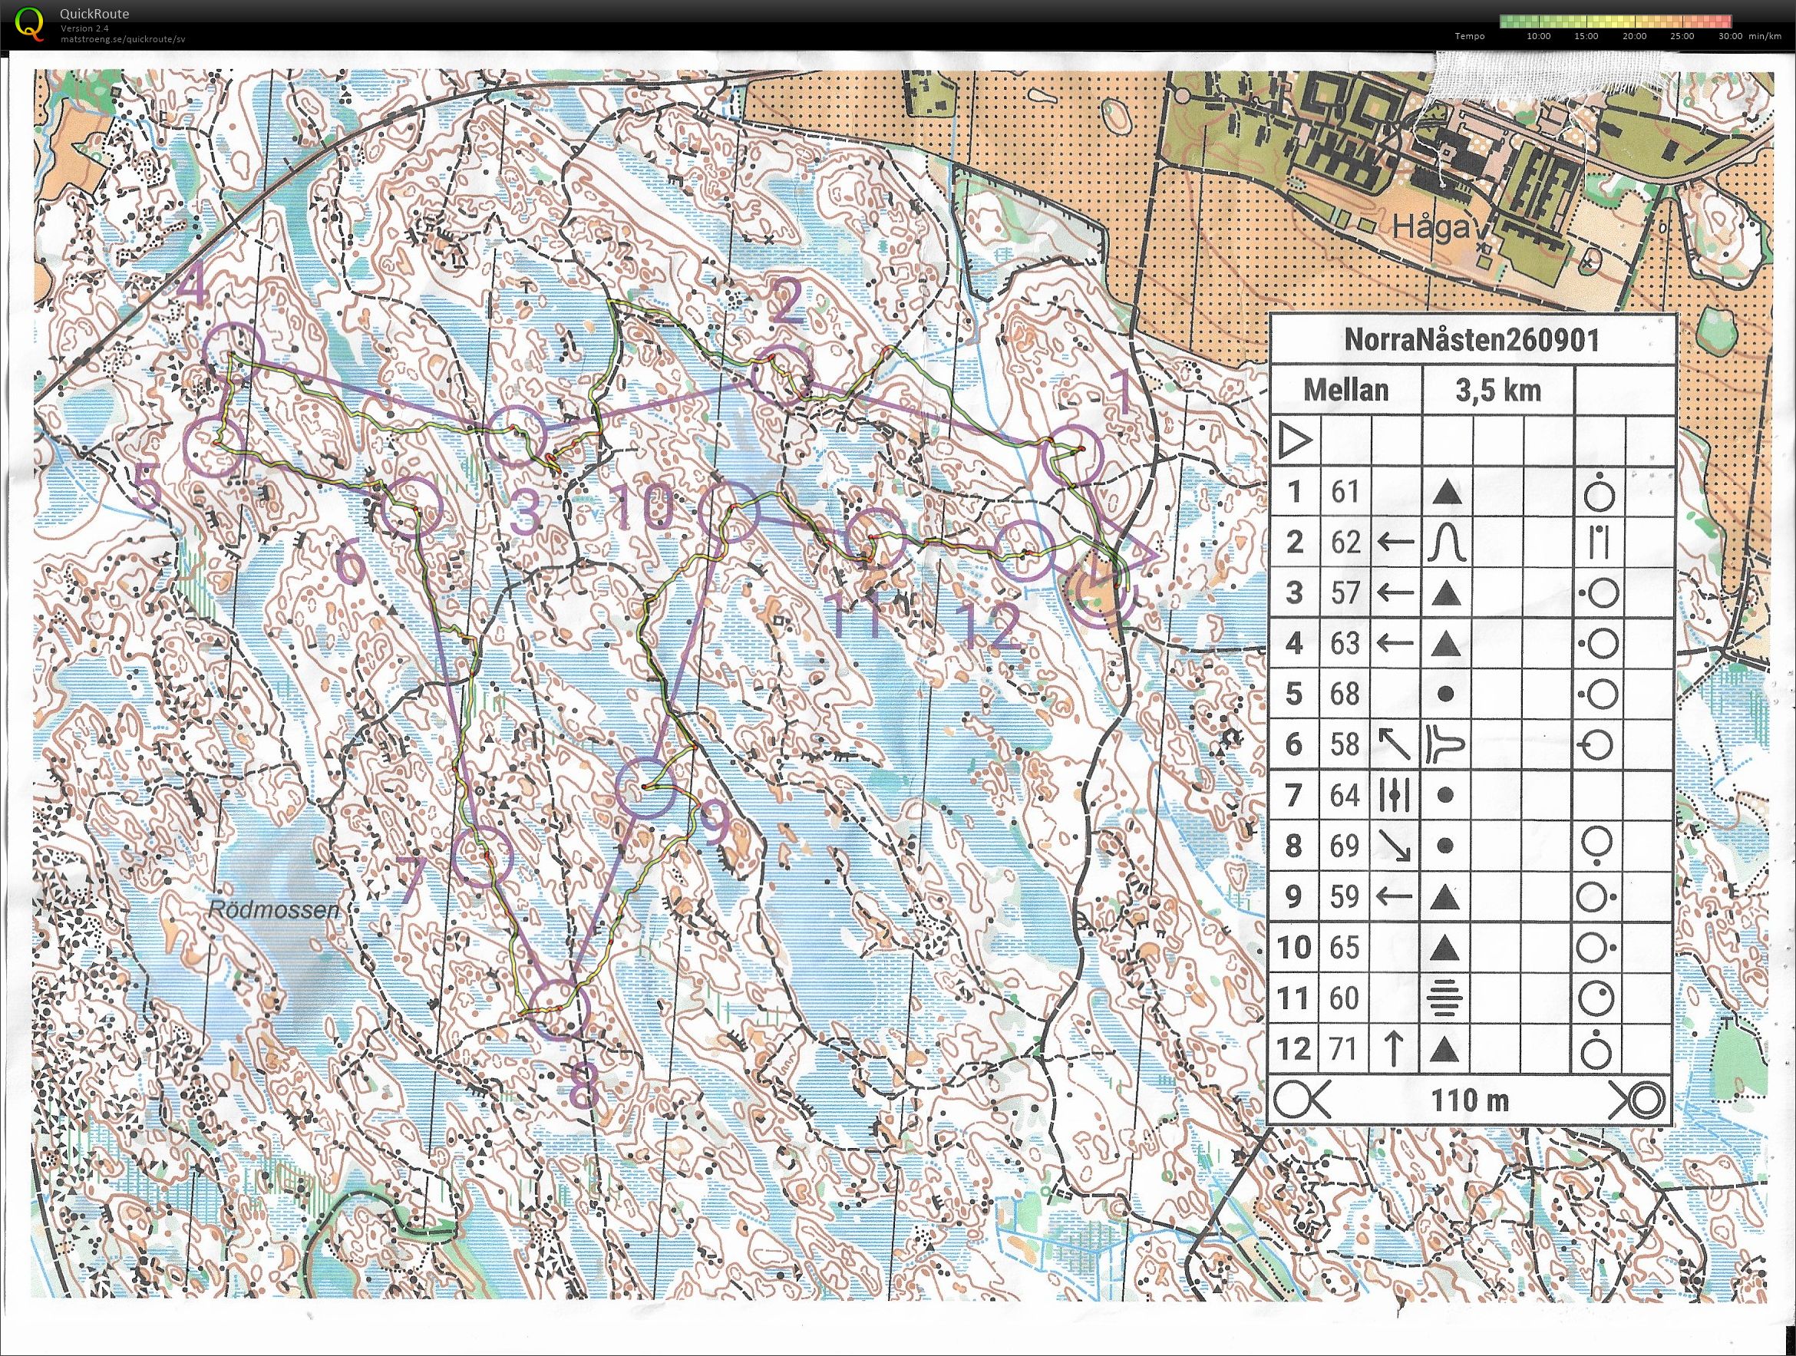Click the up arrow in row 12 code 71

(x=1394, y=1048)
